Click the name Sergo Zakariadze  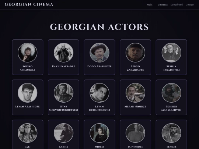click(x=135, y=68)
